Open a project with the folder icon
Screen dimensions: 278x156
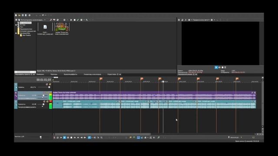pos(19,16)
